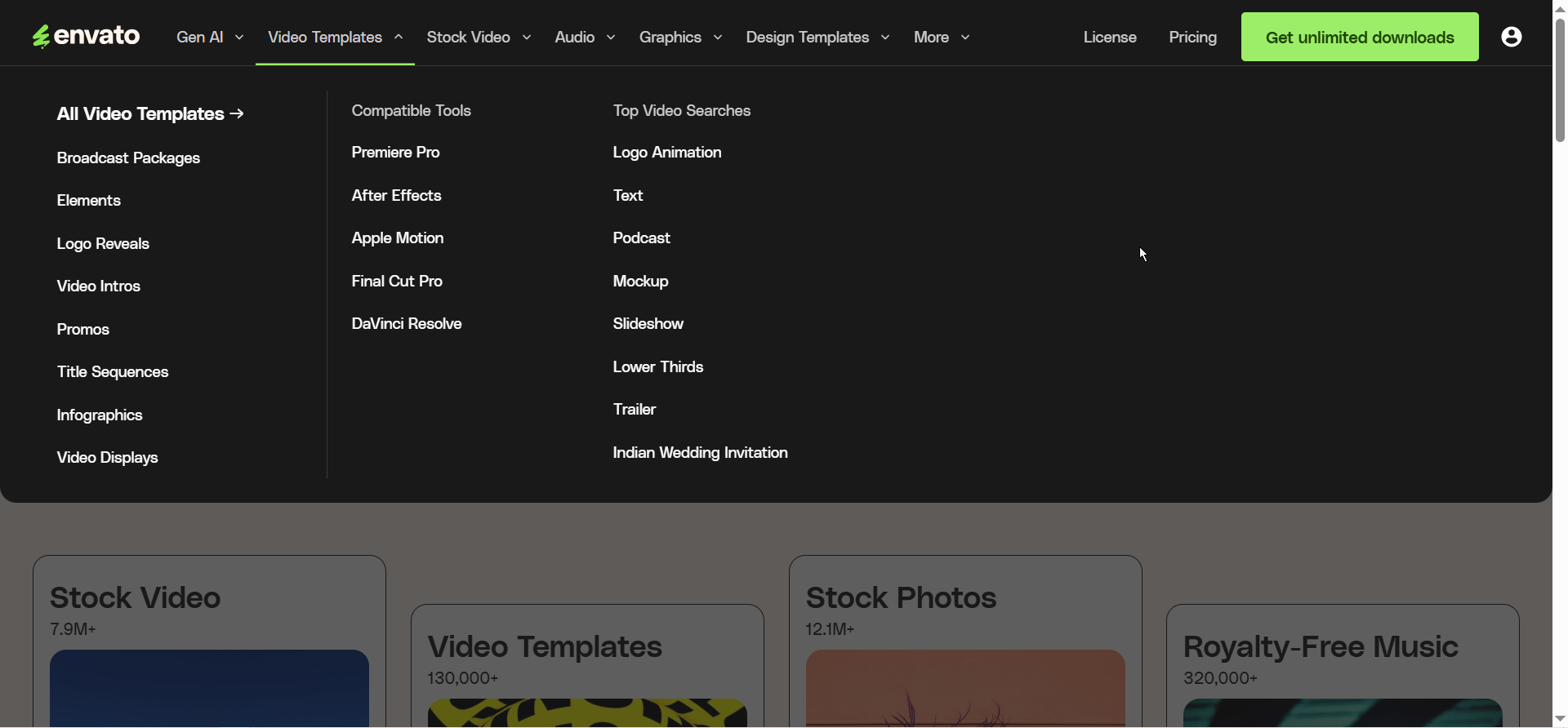Image resolution: width=1568 pixels, height=728 pixels.
Task: Collapse the Video Templates menu
Action: click(x=335, y=38)
